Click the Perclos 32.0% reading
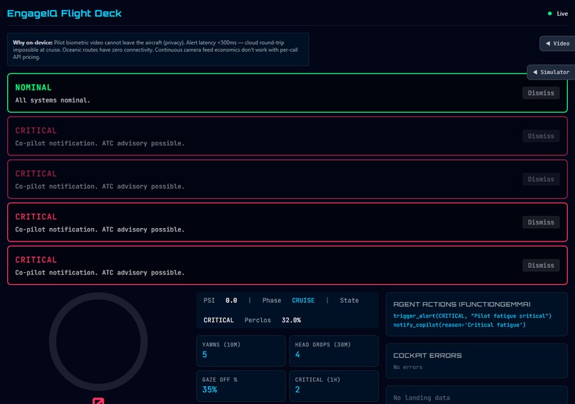 click(x=291, y=320)
